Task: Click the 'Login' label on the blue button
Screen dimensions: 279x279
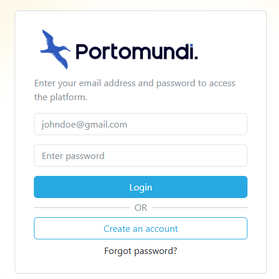Action: pos(141,188)
